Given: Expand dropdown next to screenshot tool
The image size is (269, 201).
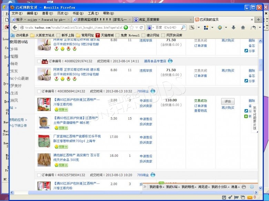Looking at the screenshot, I should coord(199,27).
